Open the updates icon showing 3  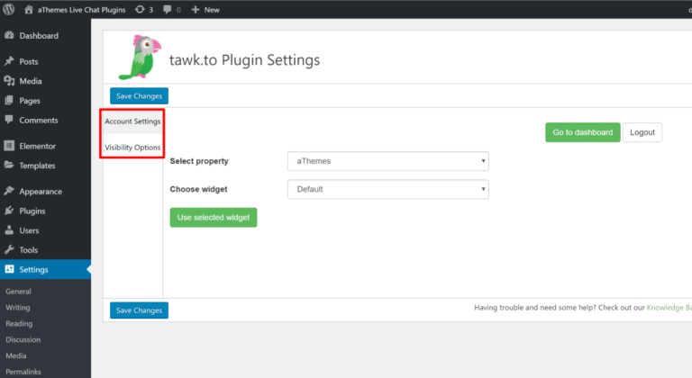pyautogui.click(x=140, y=9)
